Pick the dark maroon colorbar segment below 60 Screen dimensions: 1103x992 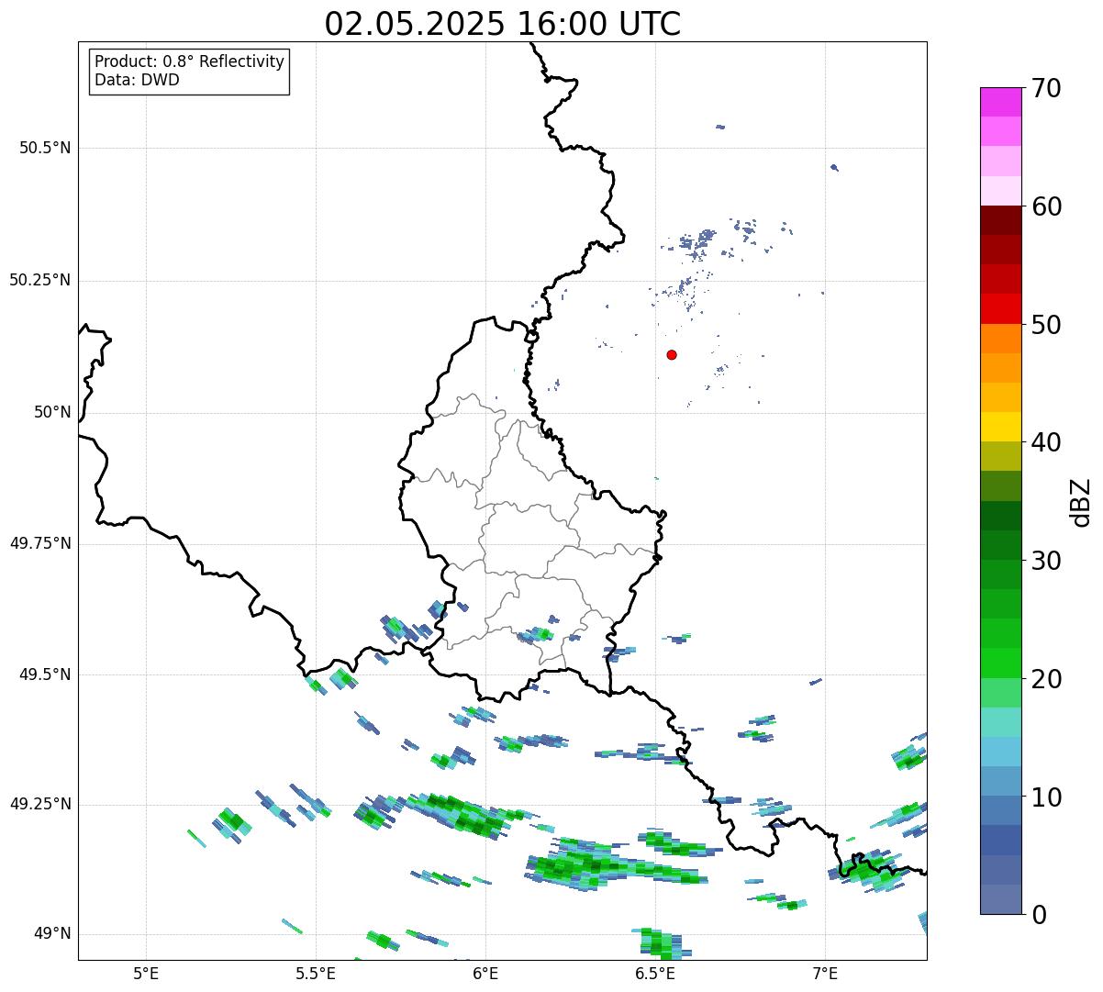(x=1001, y=220)
